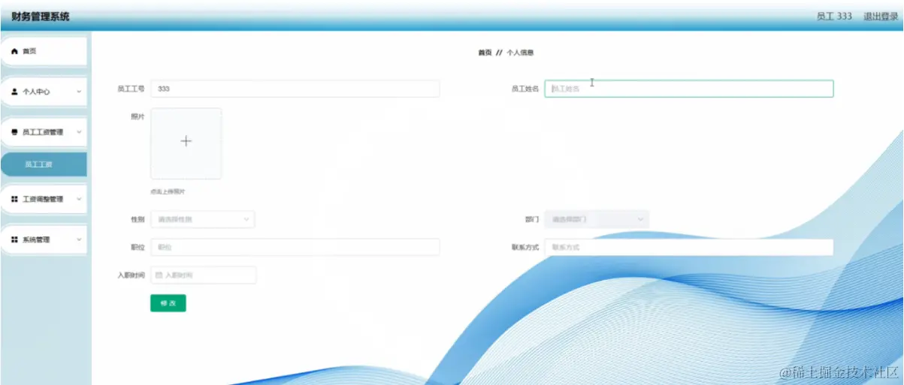Open the 性别 dropdown
The width and height of the screenshot is (904, 385).
click(202, 219)
